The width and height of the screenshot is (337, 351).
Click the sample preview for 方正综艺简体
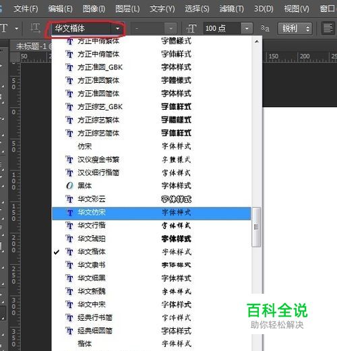(x=177, y=133)
